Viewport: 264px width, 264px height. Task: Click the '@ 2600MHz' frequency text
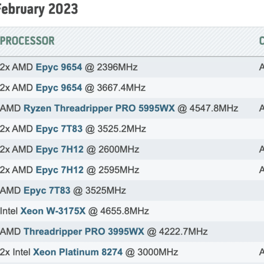113,149
